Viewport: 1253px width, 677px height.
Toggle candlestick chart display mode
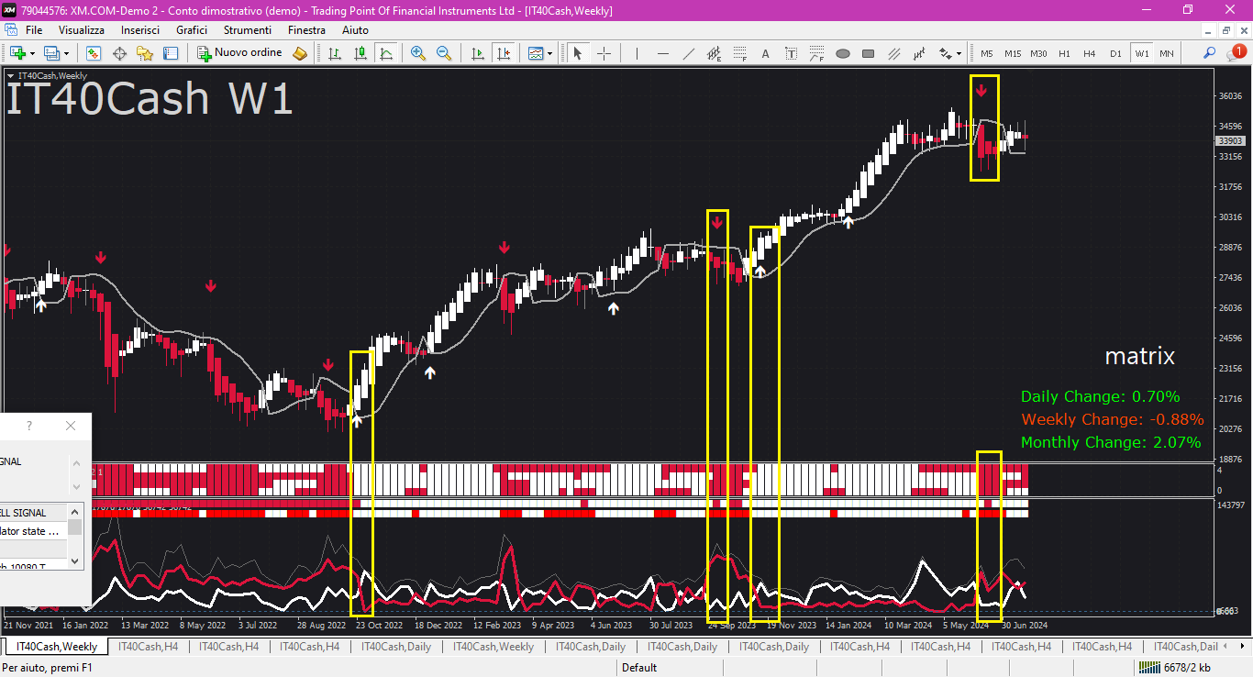[360, 53]
